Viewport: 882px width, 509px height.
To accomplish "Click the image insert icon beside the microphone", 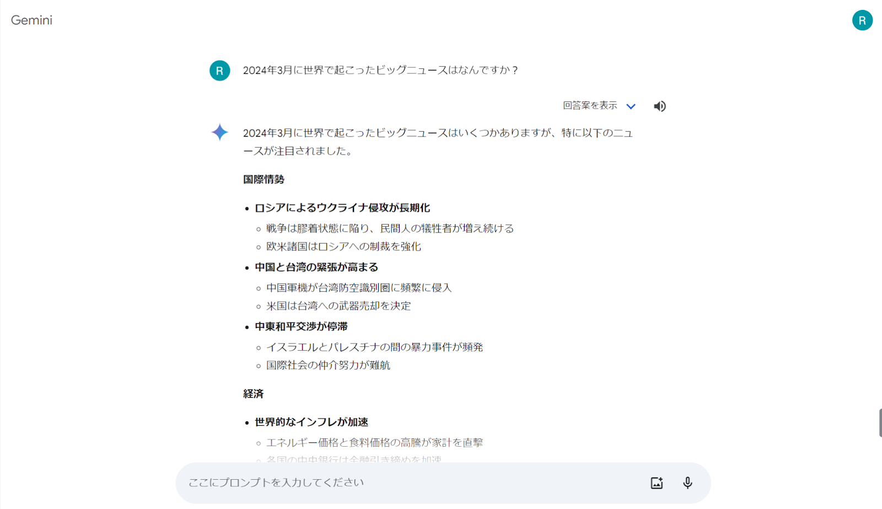I will [x=656, y=482].
